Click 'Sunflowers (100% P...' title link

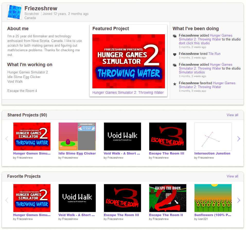point(213,215)
